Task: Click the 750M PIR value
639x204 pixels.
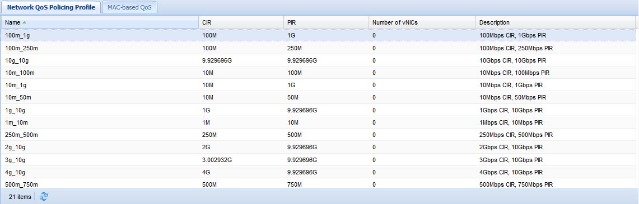Action: 294,184
